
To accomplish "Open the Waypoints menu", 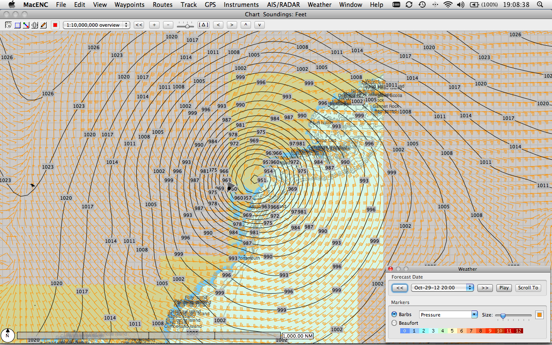I will point(130,5).
